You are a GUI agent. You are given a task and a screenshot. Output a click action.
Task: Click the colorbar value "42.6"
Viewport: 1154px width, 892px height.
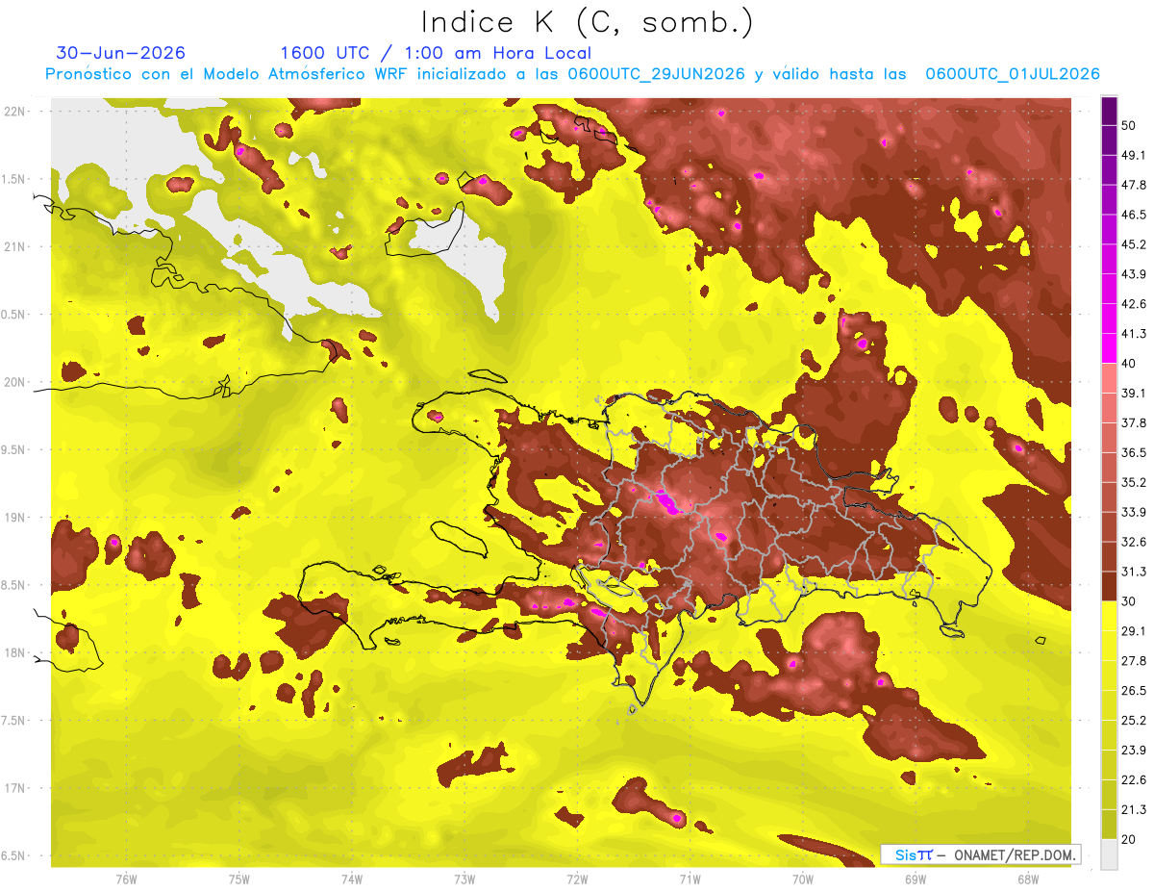tap(1134, 304)
